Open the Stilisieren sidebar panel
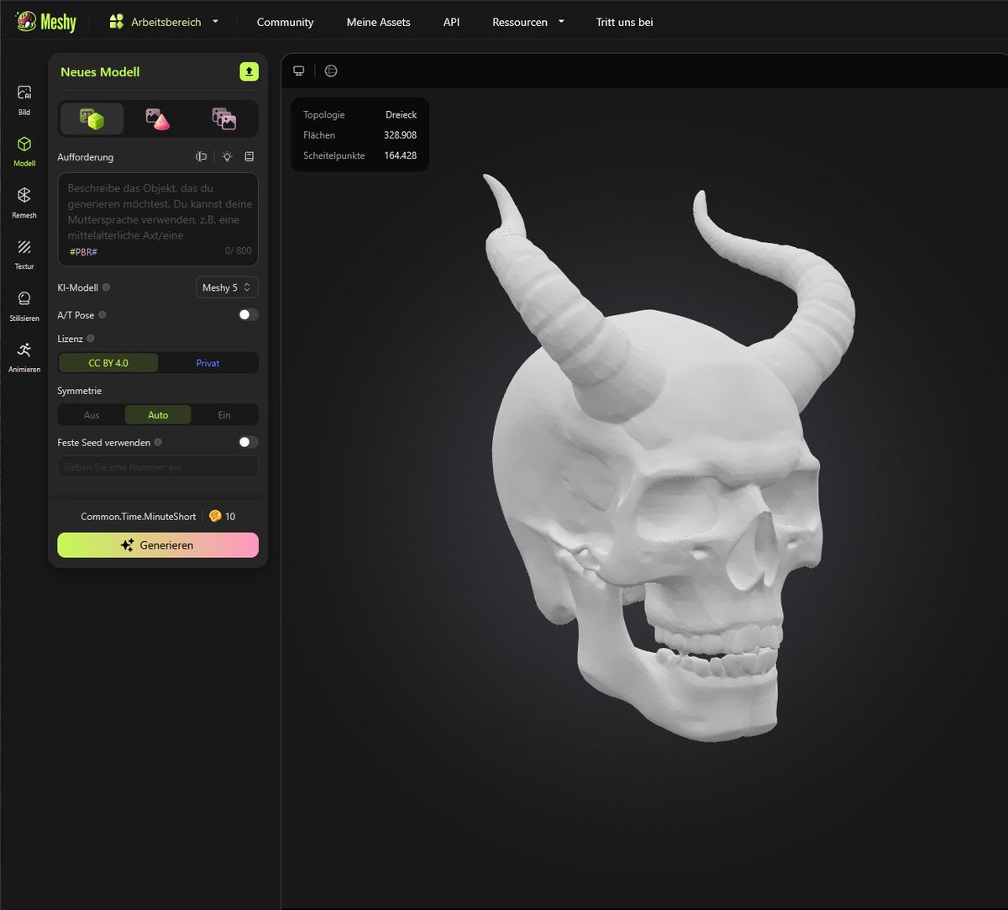The width and height of the screenshot is (1008, 910). pyautogui.click(x=23, y=305)
